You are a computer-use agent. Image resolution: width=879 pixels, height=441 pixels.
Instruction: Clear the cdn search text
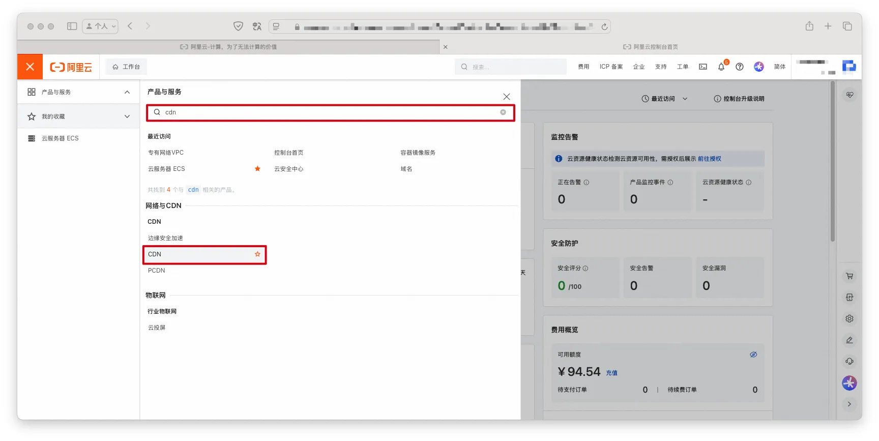503,112
